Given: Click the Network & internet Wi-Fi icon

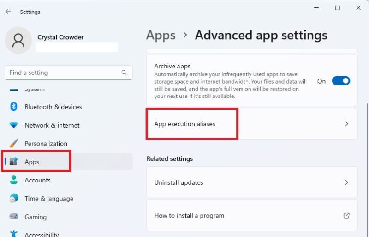Looking at the screenshot, I should click(13, 125).
